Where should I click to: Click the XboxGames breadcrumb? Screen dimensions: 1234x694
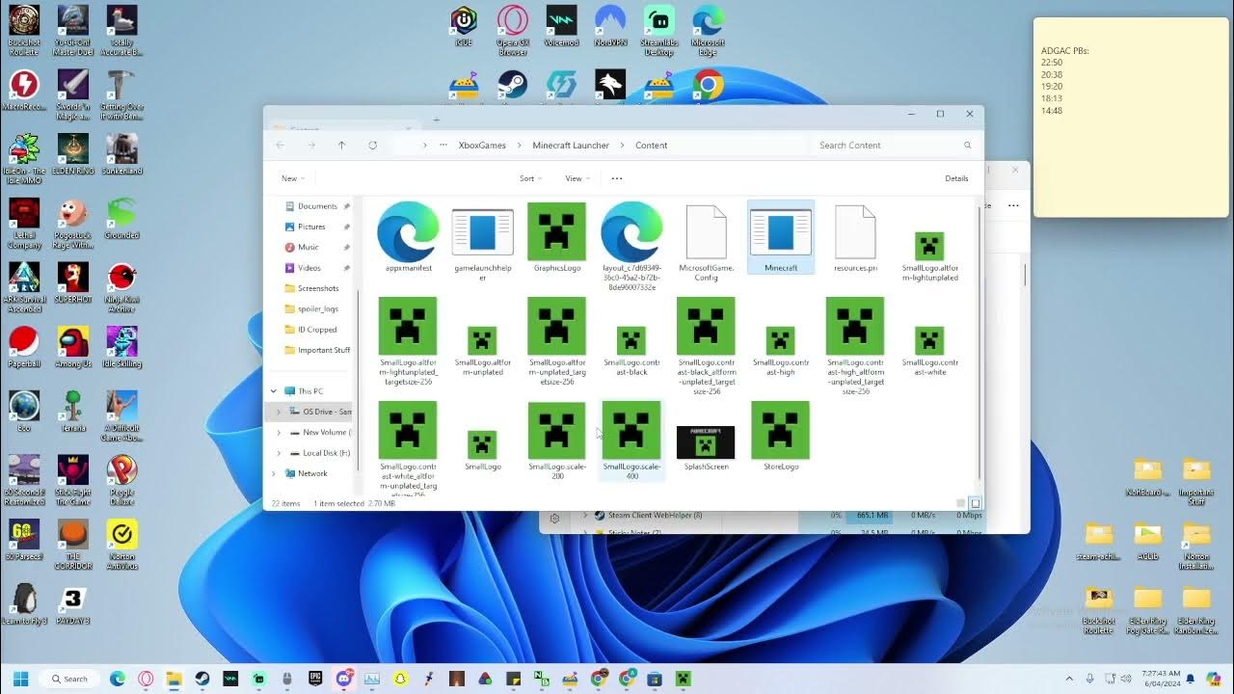point(482,146)
